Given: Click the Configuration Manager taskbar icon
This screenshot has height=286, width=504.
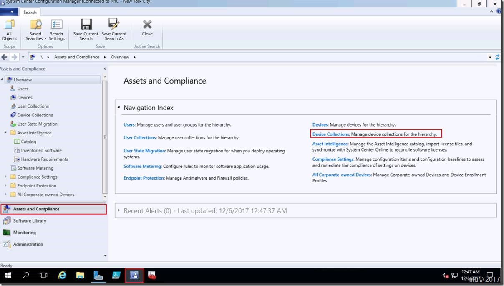Looking at the screenshot, I should point(134,275).
